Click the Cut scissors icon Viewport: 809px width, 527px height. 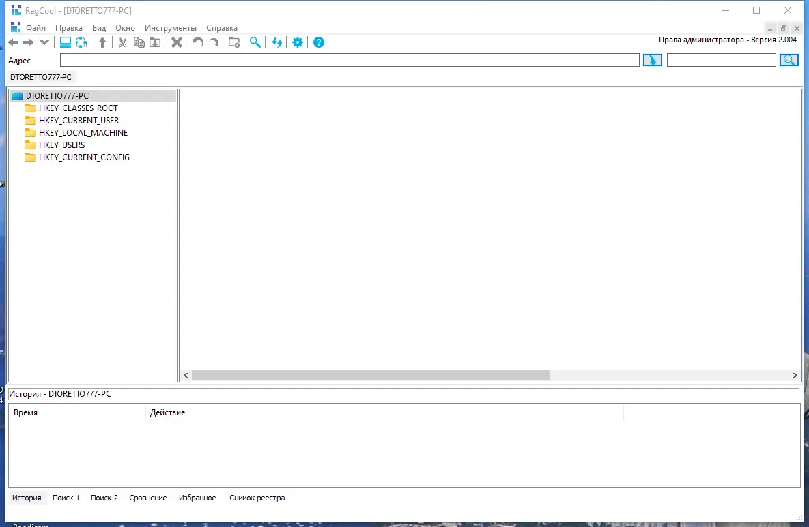122,42
